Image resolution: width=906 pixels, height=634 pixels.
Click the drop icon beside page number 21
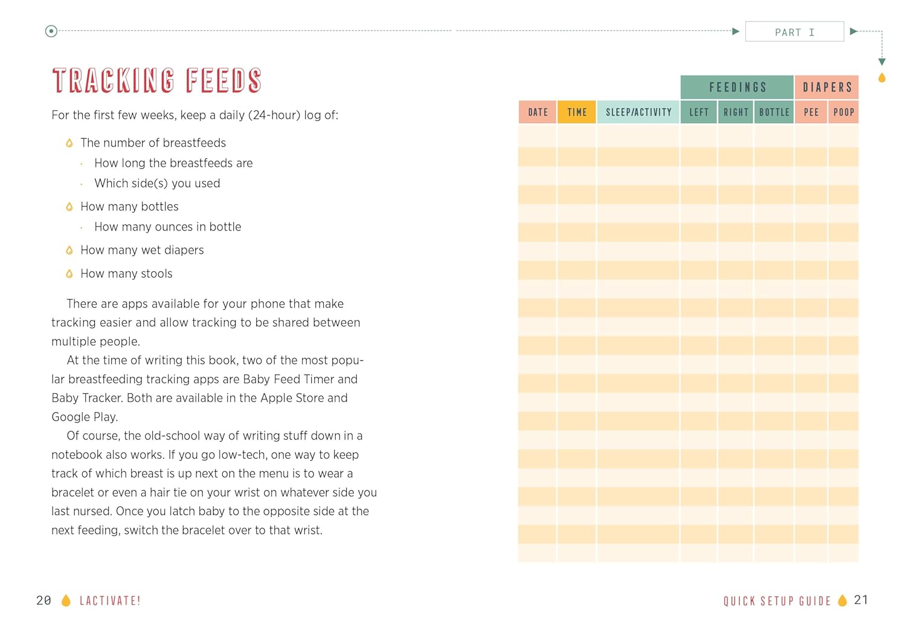point(843,600)
